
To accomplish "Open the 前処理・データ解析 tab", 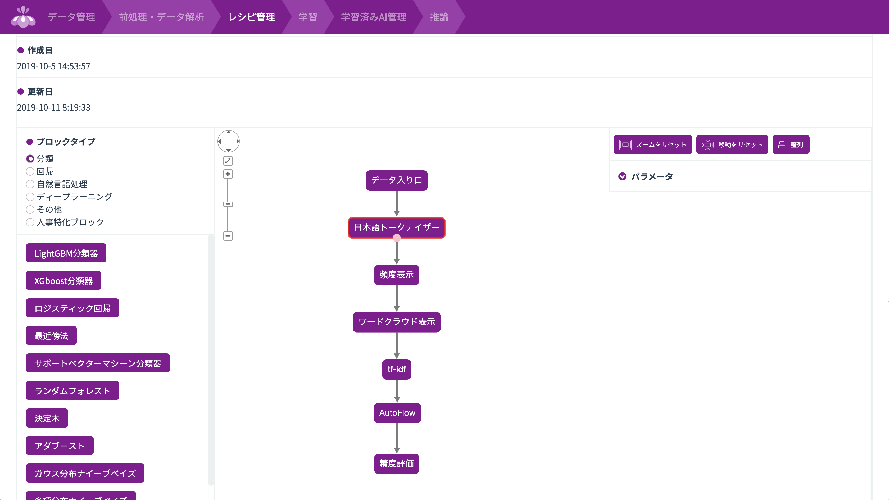I will click(x=161, y=17).
